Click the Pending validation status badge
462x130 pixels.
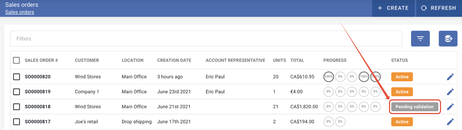click(414, 107)
